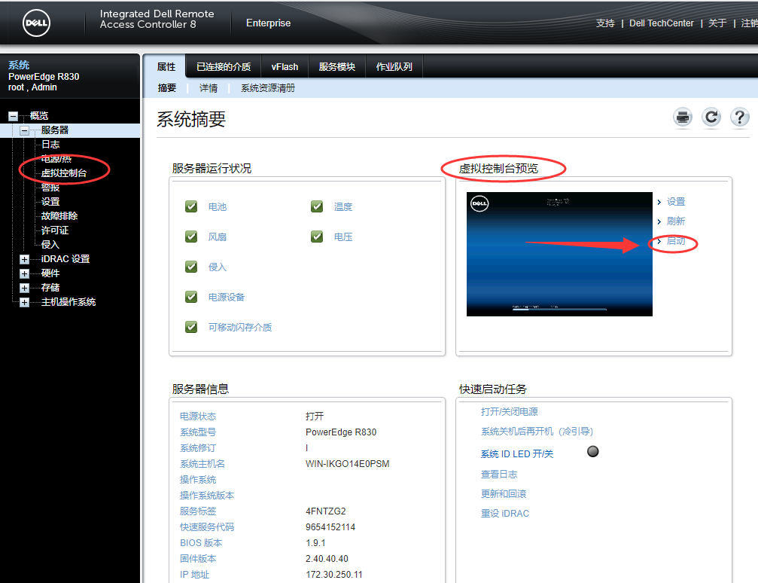Click the virtual console preview thumbnail
Viewport: 758px width, 583px height.
pyautogui.click(x=559, y=254)
